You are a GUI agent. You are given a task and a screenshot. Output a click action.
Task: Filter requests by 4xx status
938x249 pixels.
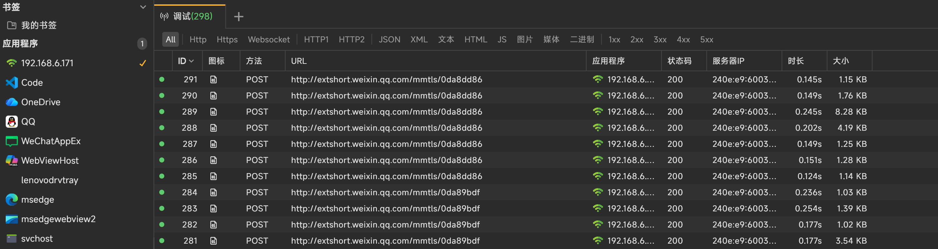tap(683, 39)
